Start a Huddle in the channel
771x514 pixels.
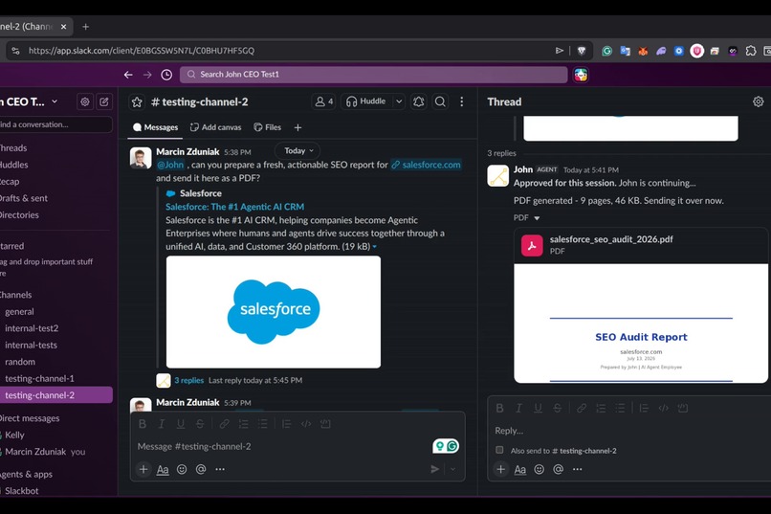[x=366, y=101]
